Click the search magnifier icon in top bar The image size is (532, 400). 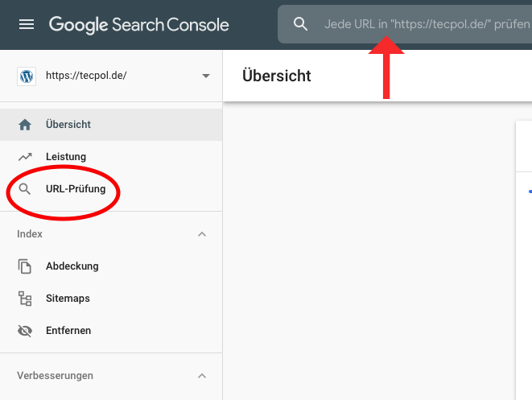[300, 24]
